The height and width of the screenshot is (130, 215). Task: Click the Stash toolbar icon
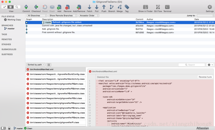point(52,7)
